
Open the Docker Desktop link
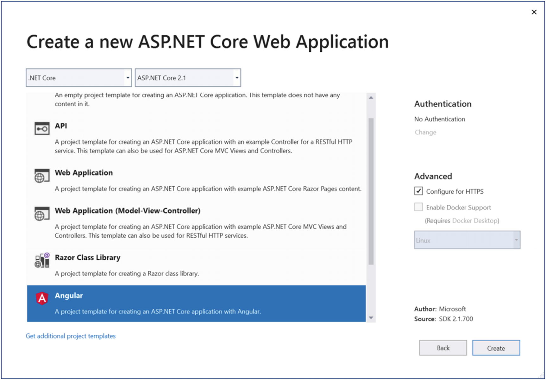pos(475,221)
